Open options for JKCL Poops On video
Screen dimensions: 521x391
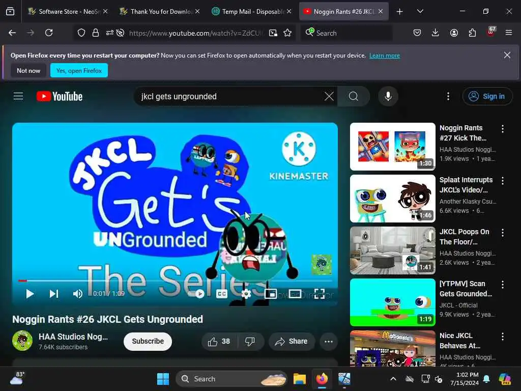click(x=502, y=233)
